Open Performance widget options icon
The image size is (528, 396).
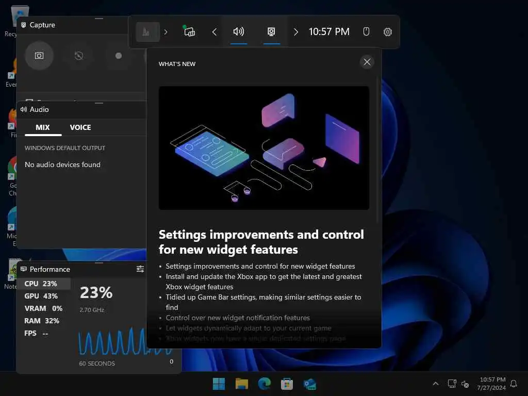140,269
